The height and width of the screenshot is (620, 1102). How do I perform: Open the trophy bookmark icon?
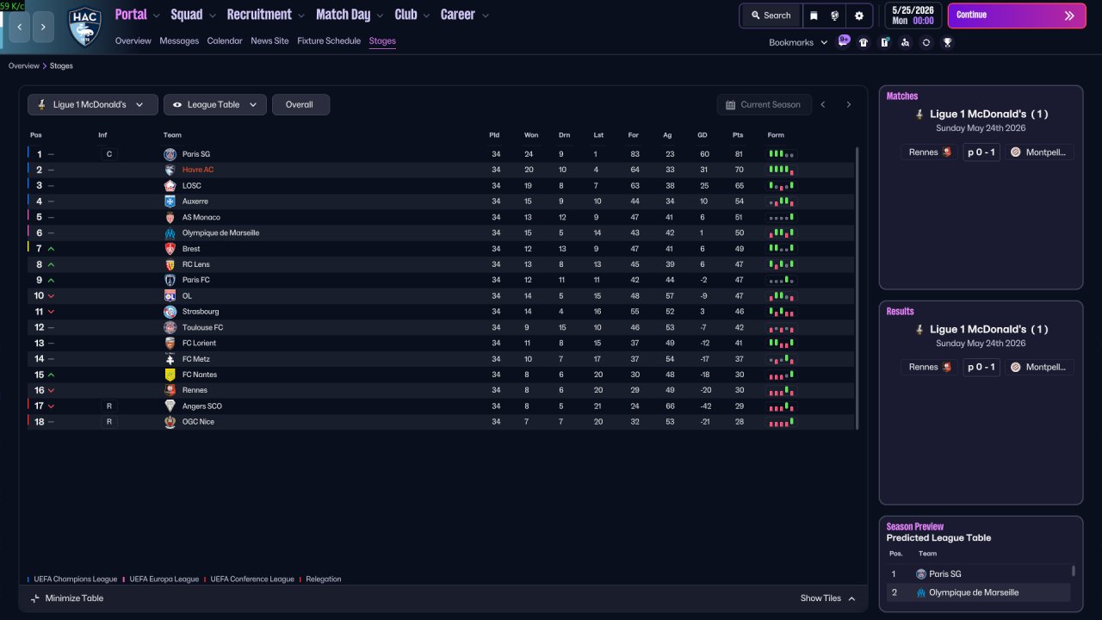tap(947, 42)
